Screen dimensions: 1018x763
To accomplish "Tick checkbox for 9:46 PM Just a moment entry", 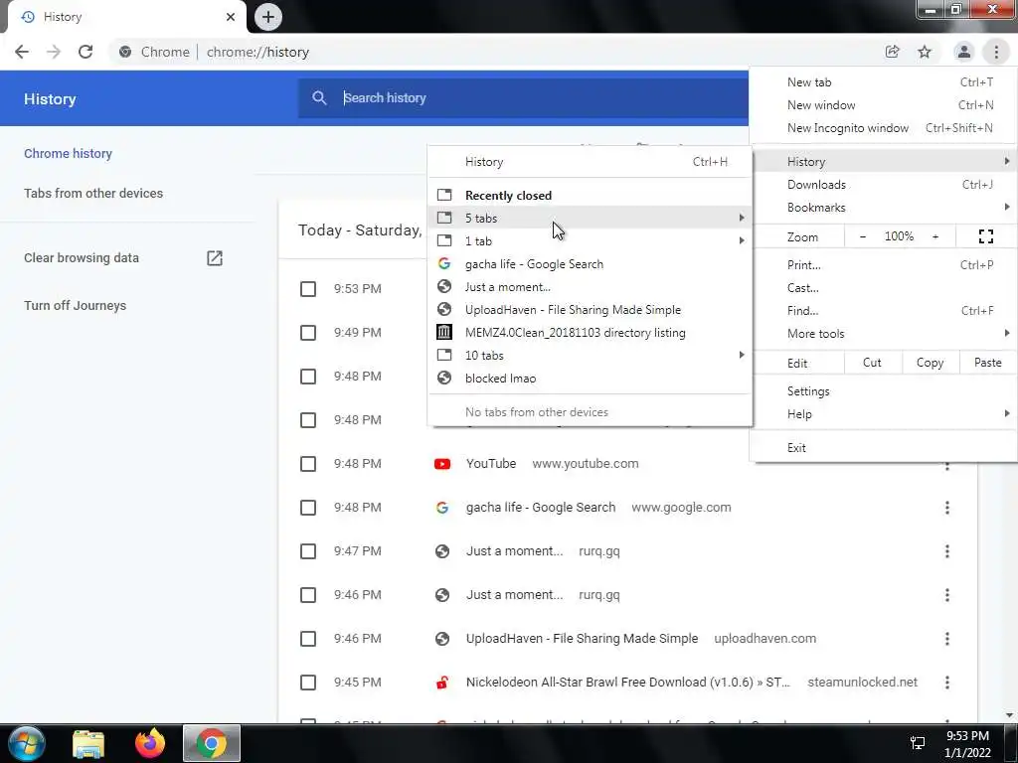I will coord(308,595).
